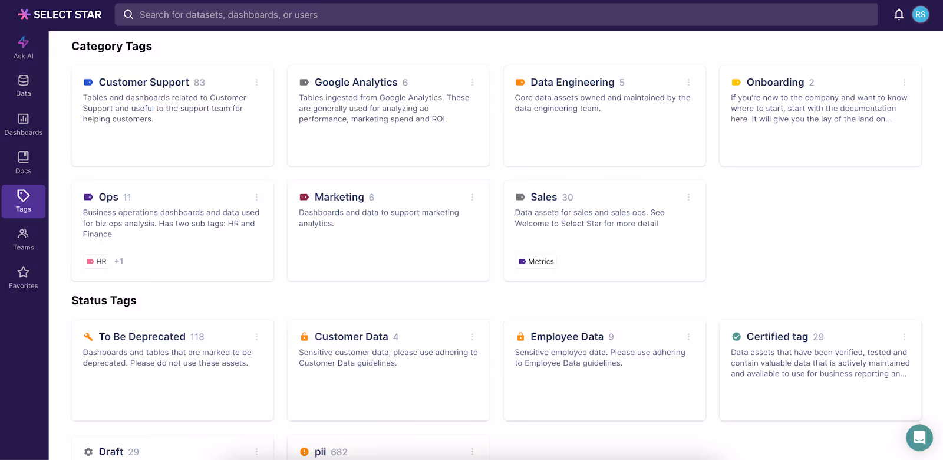Image resolution: width=943 pixels, height=460 pixels.
Task: Open Certified tag card options menu
Action: [904, 337]
